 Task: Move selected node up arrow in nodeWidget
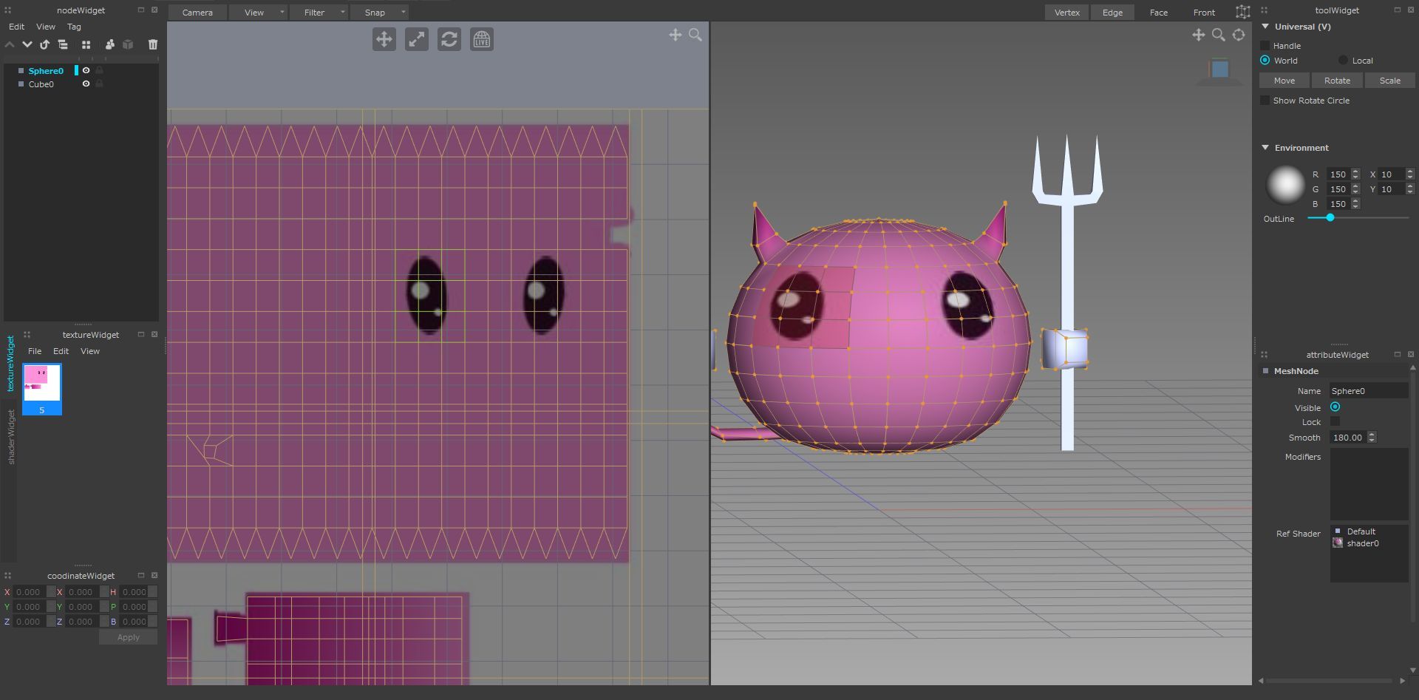[x=10, y=44]
